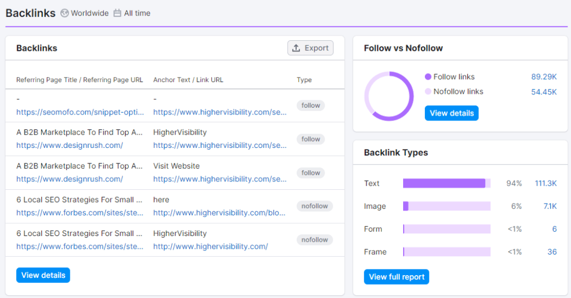This screenshot has height=298, width=571.
Task: Click the 6% Image percentage value
Action: (516, 206)
